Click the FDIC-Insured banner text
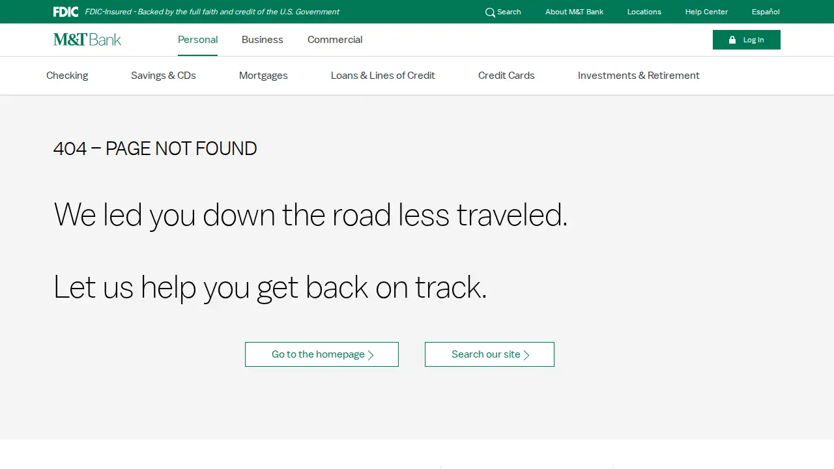Image resolution: width=834 pixels, height=469 pixels. point(212,12)
